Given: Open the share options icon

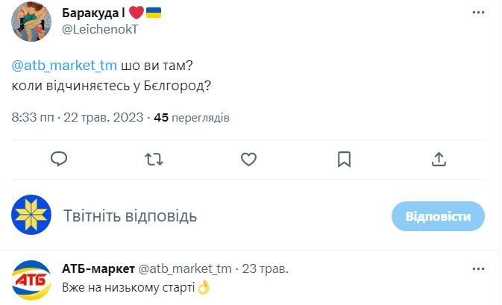Looking at the screenshot, I should pos(439,159).
